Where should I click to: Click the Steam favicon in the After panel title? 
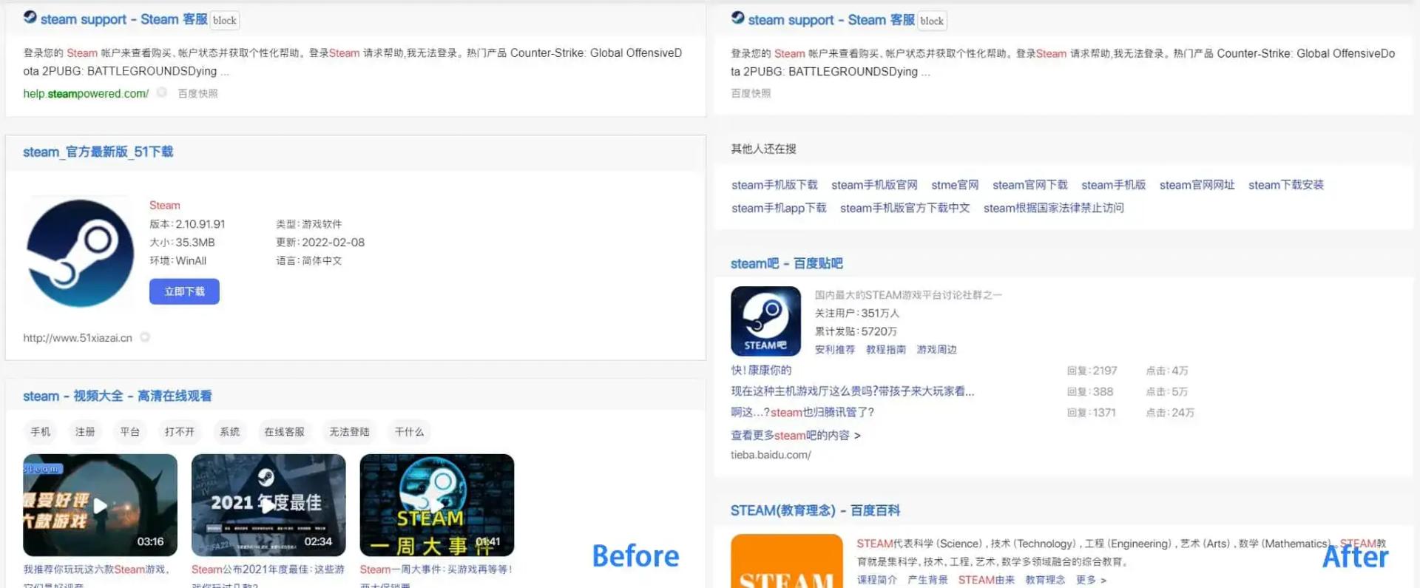737,18
